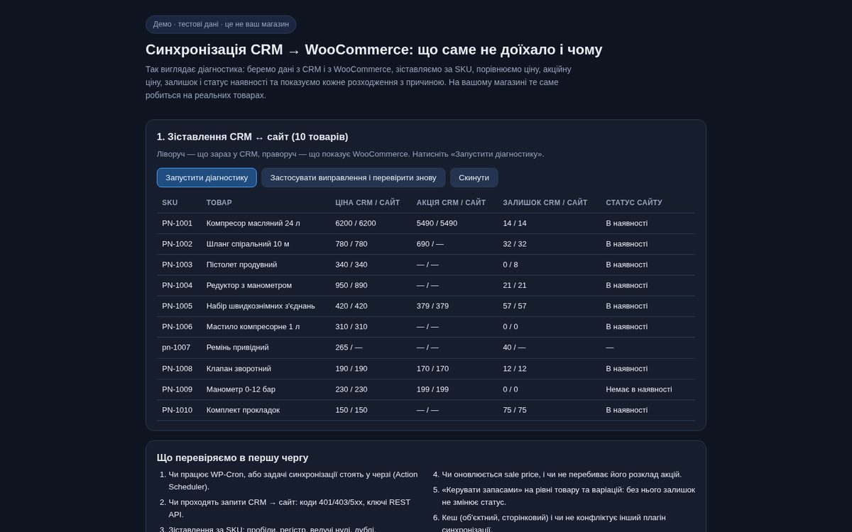Click product name Редуктор з манометром
Viewport: 852px width, 532px height.
pos(249,285)
